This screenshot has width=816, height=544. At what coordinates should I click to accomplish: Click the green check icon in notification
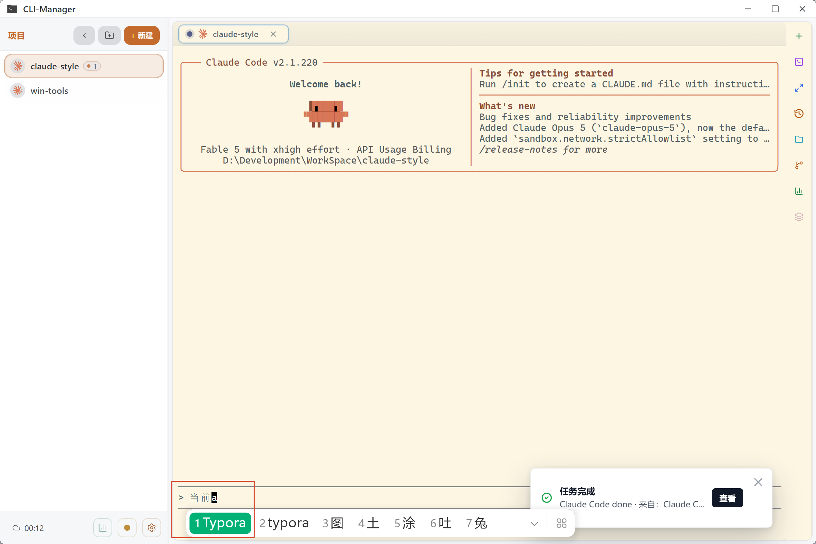546,497
